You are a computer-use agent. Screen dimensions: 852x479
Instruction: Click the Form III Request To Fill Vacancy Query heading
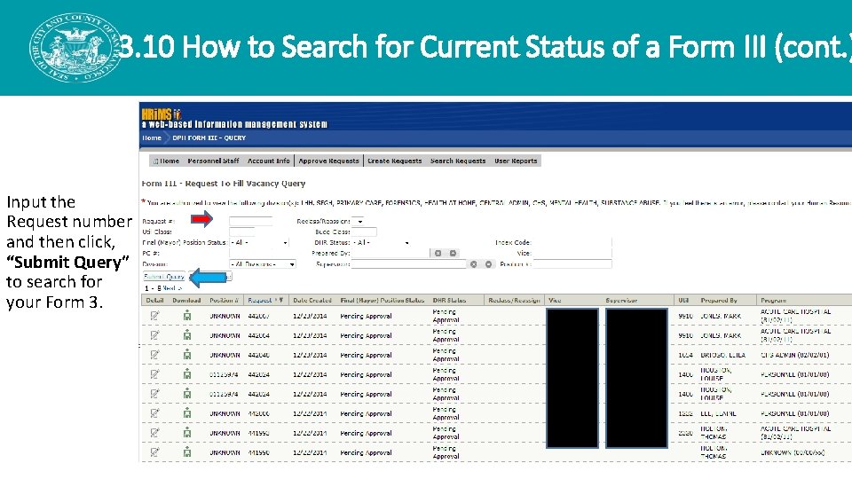224,184
